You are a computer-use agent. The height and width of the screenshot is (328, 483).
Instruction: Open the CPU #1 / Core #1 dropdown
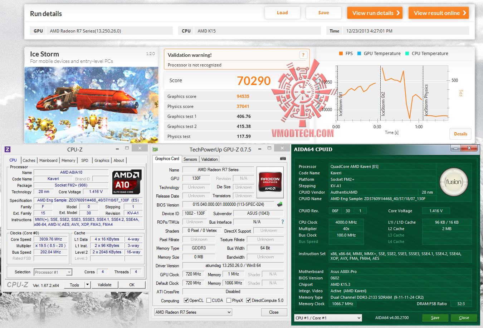(x=328, y=318)
